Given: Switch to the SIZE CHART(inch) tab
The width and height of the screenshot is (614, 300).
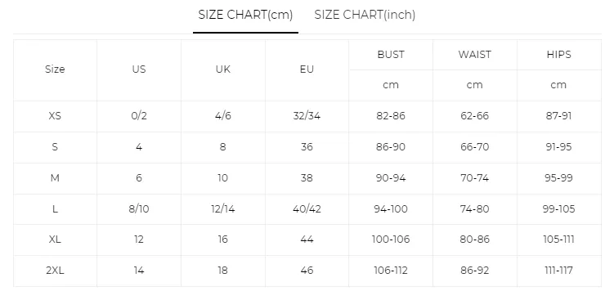Looking at the screenshot, I should click(365, 16).
